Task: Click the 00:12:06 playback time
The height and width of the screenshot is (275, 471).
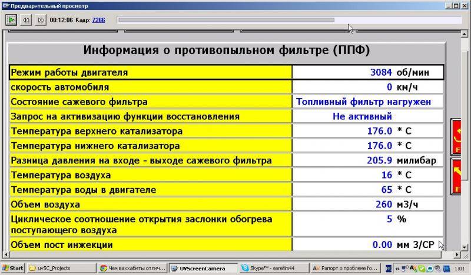Action: 61,20
